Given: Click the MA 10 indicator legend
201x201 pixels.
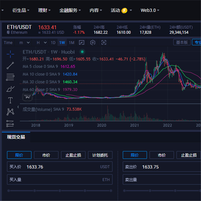Looking at the screenshot, I should coord(50,74).
